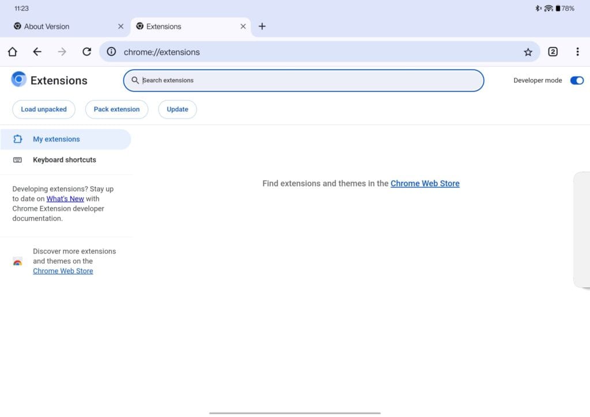Click the chrome://extensions address bar

coord(320,52)
